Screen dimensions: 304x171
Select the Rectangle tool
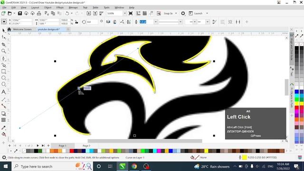coord(3,71)
